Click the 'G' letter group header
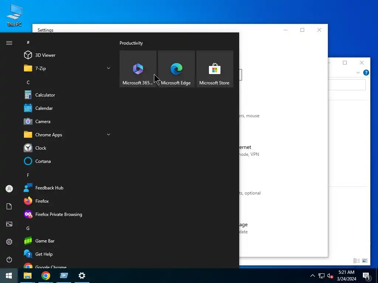 pos(28,228)
